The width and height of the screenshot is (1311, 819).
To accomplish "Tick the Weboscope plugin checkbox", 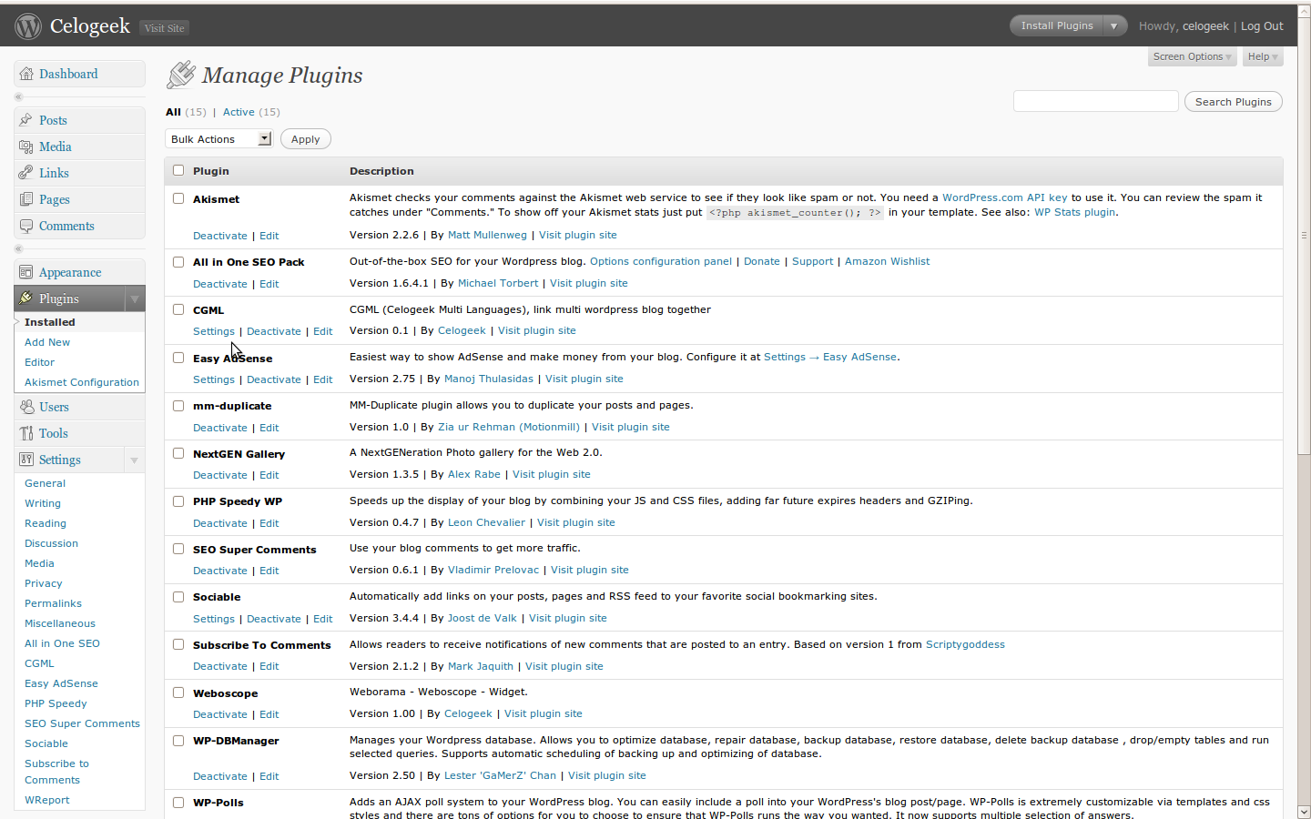I will tap(178, 693).
